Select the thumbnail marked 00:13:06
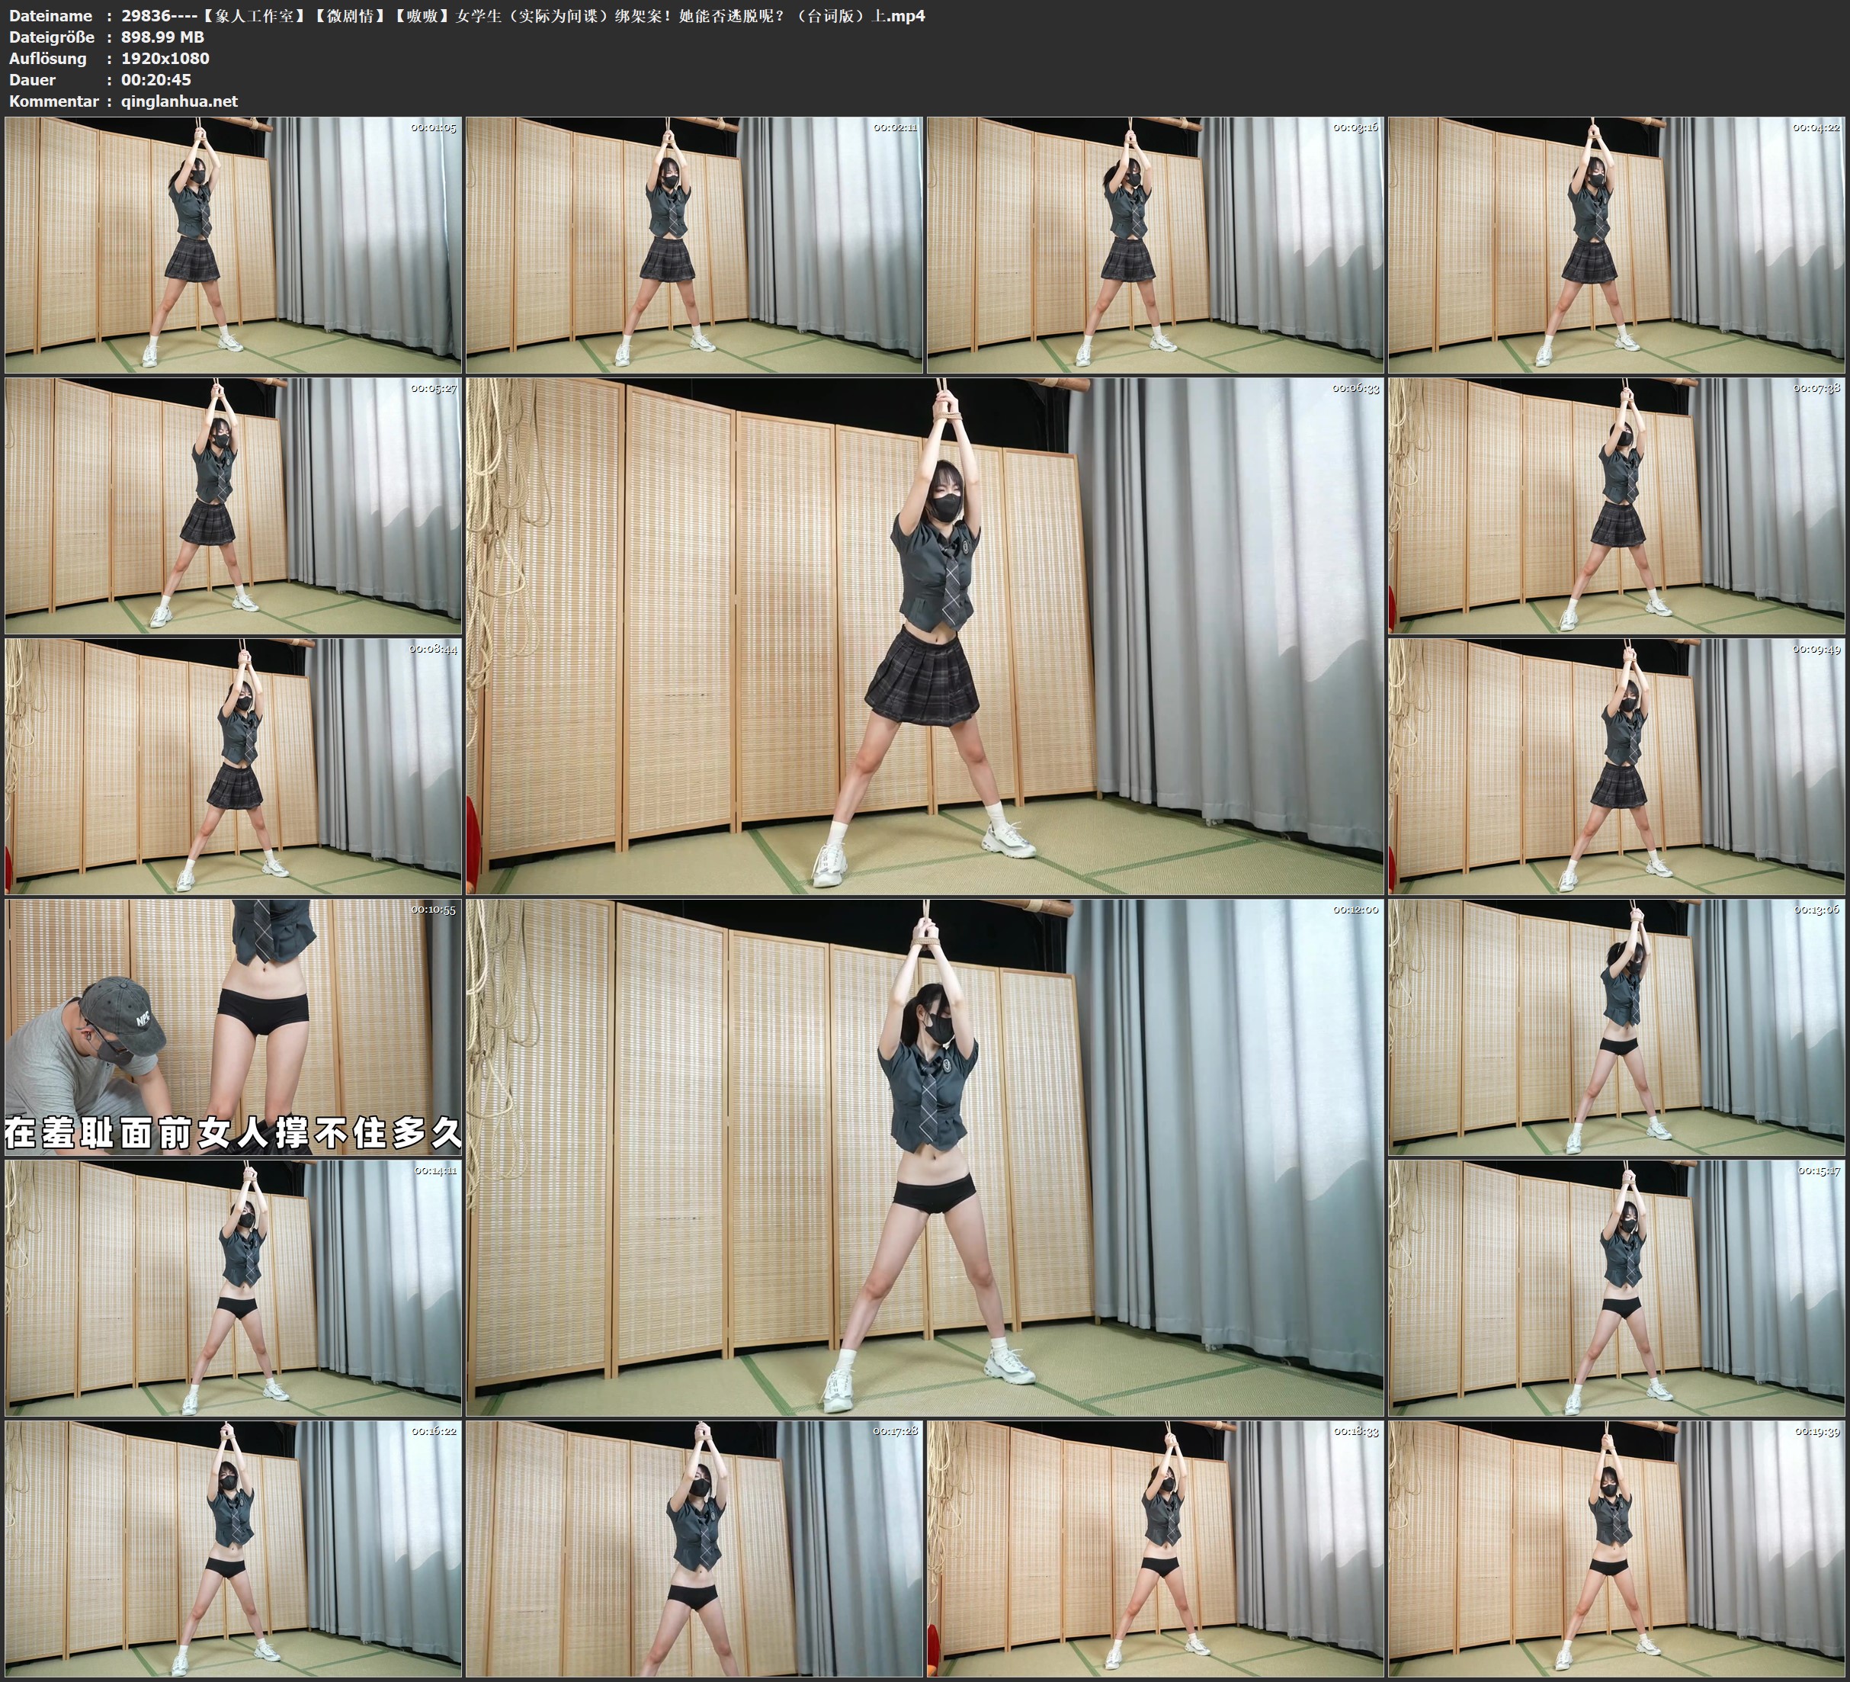This screenshot has height=1682, width=1850. click(x=1616, y=1026)
